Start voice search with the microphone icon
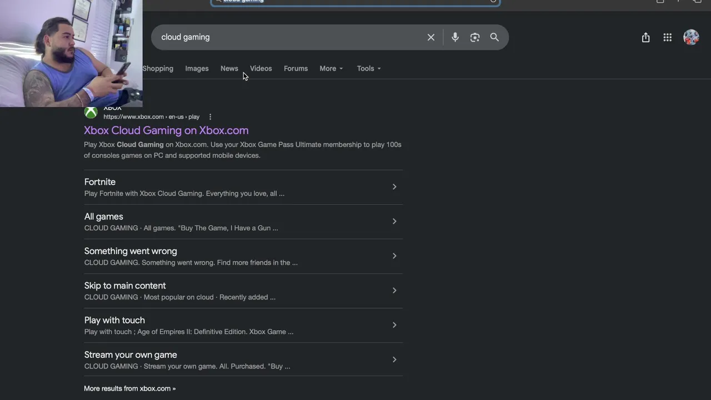Image resolution: width=711 pixels, height=400 pixels. pyautogui.click(x=455, y=37)
